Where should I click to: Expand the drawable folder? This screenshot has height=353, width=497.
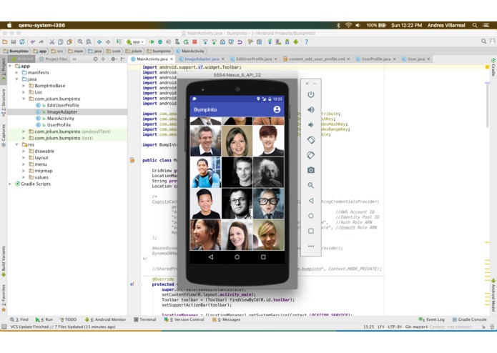(24, 151)
